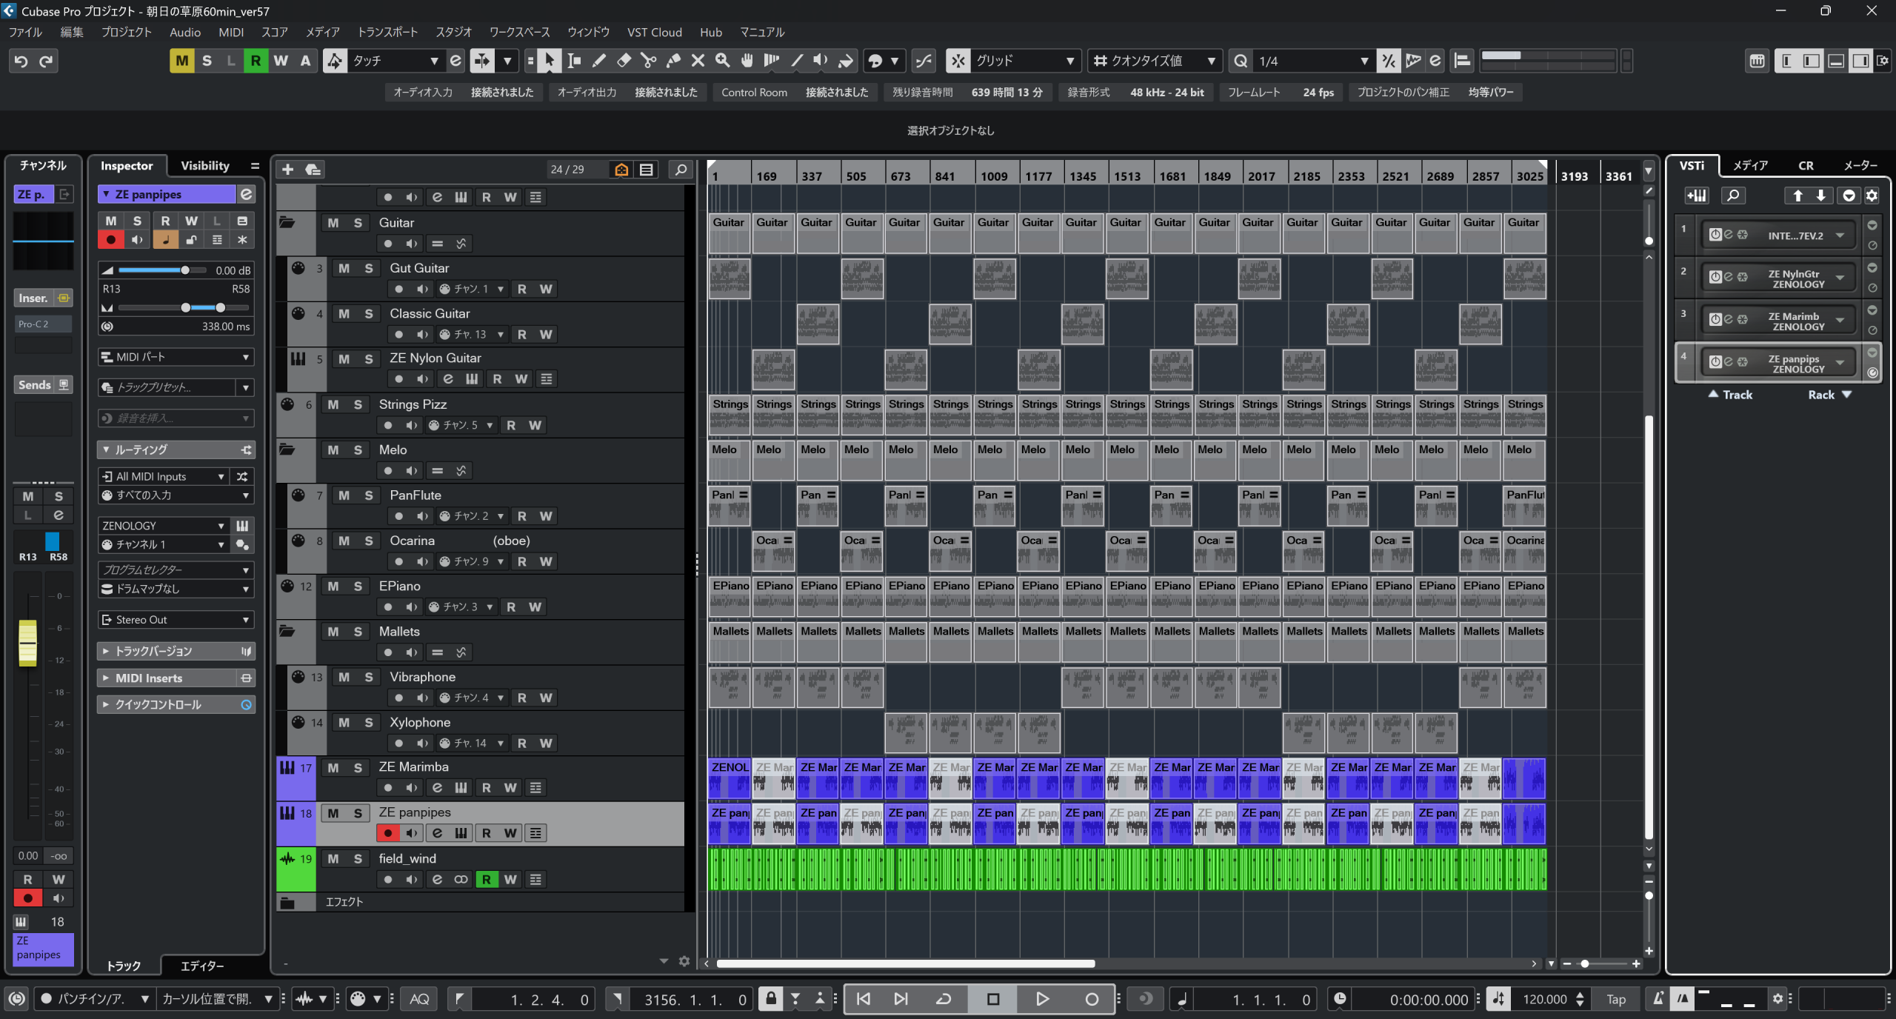Select the Scissors split tool
The height and width of the screenshot is (1019, 1896).
[648, 61]
